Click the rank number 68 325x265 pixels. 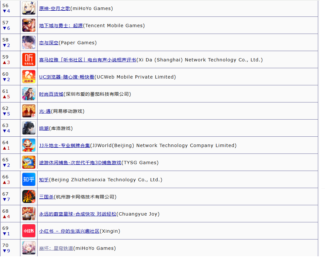coord(6,211)
